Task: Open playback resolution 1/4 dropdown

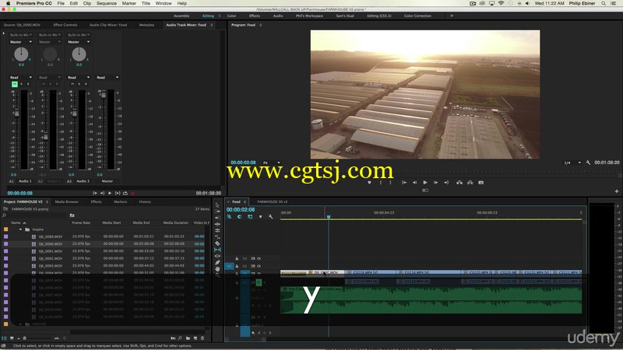Action: (572, 163)
